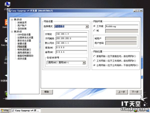150x113 pixels.
Task: Open 注册表优化设置 in the tree
Action: tap(25, 38)
